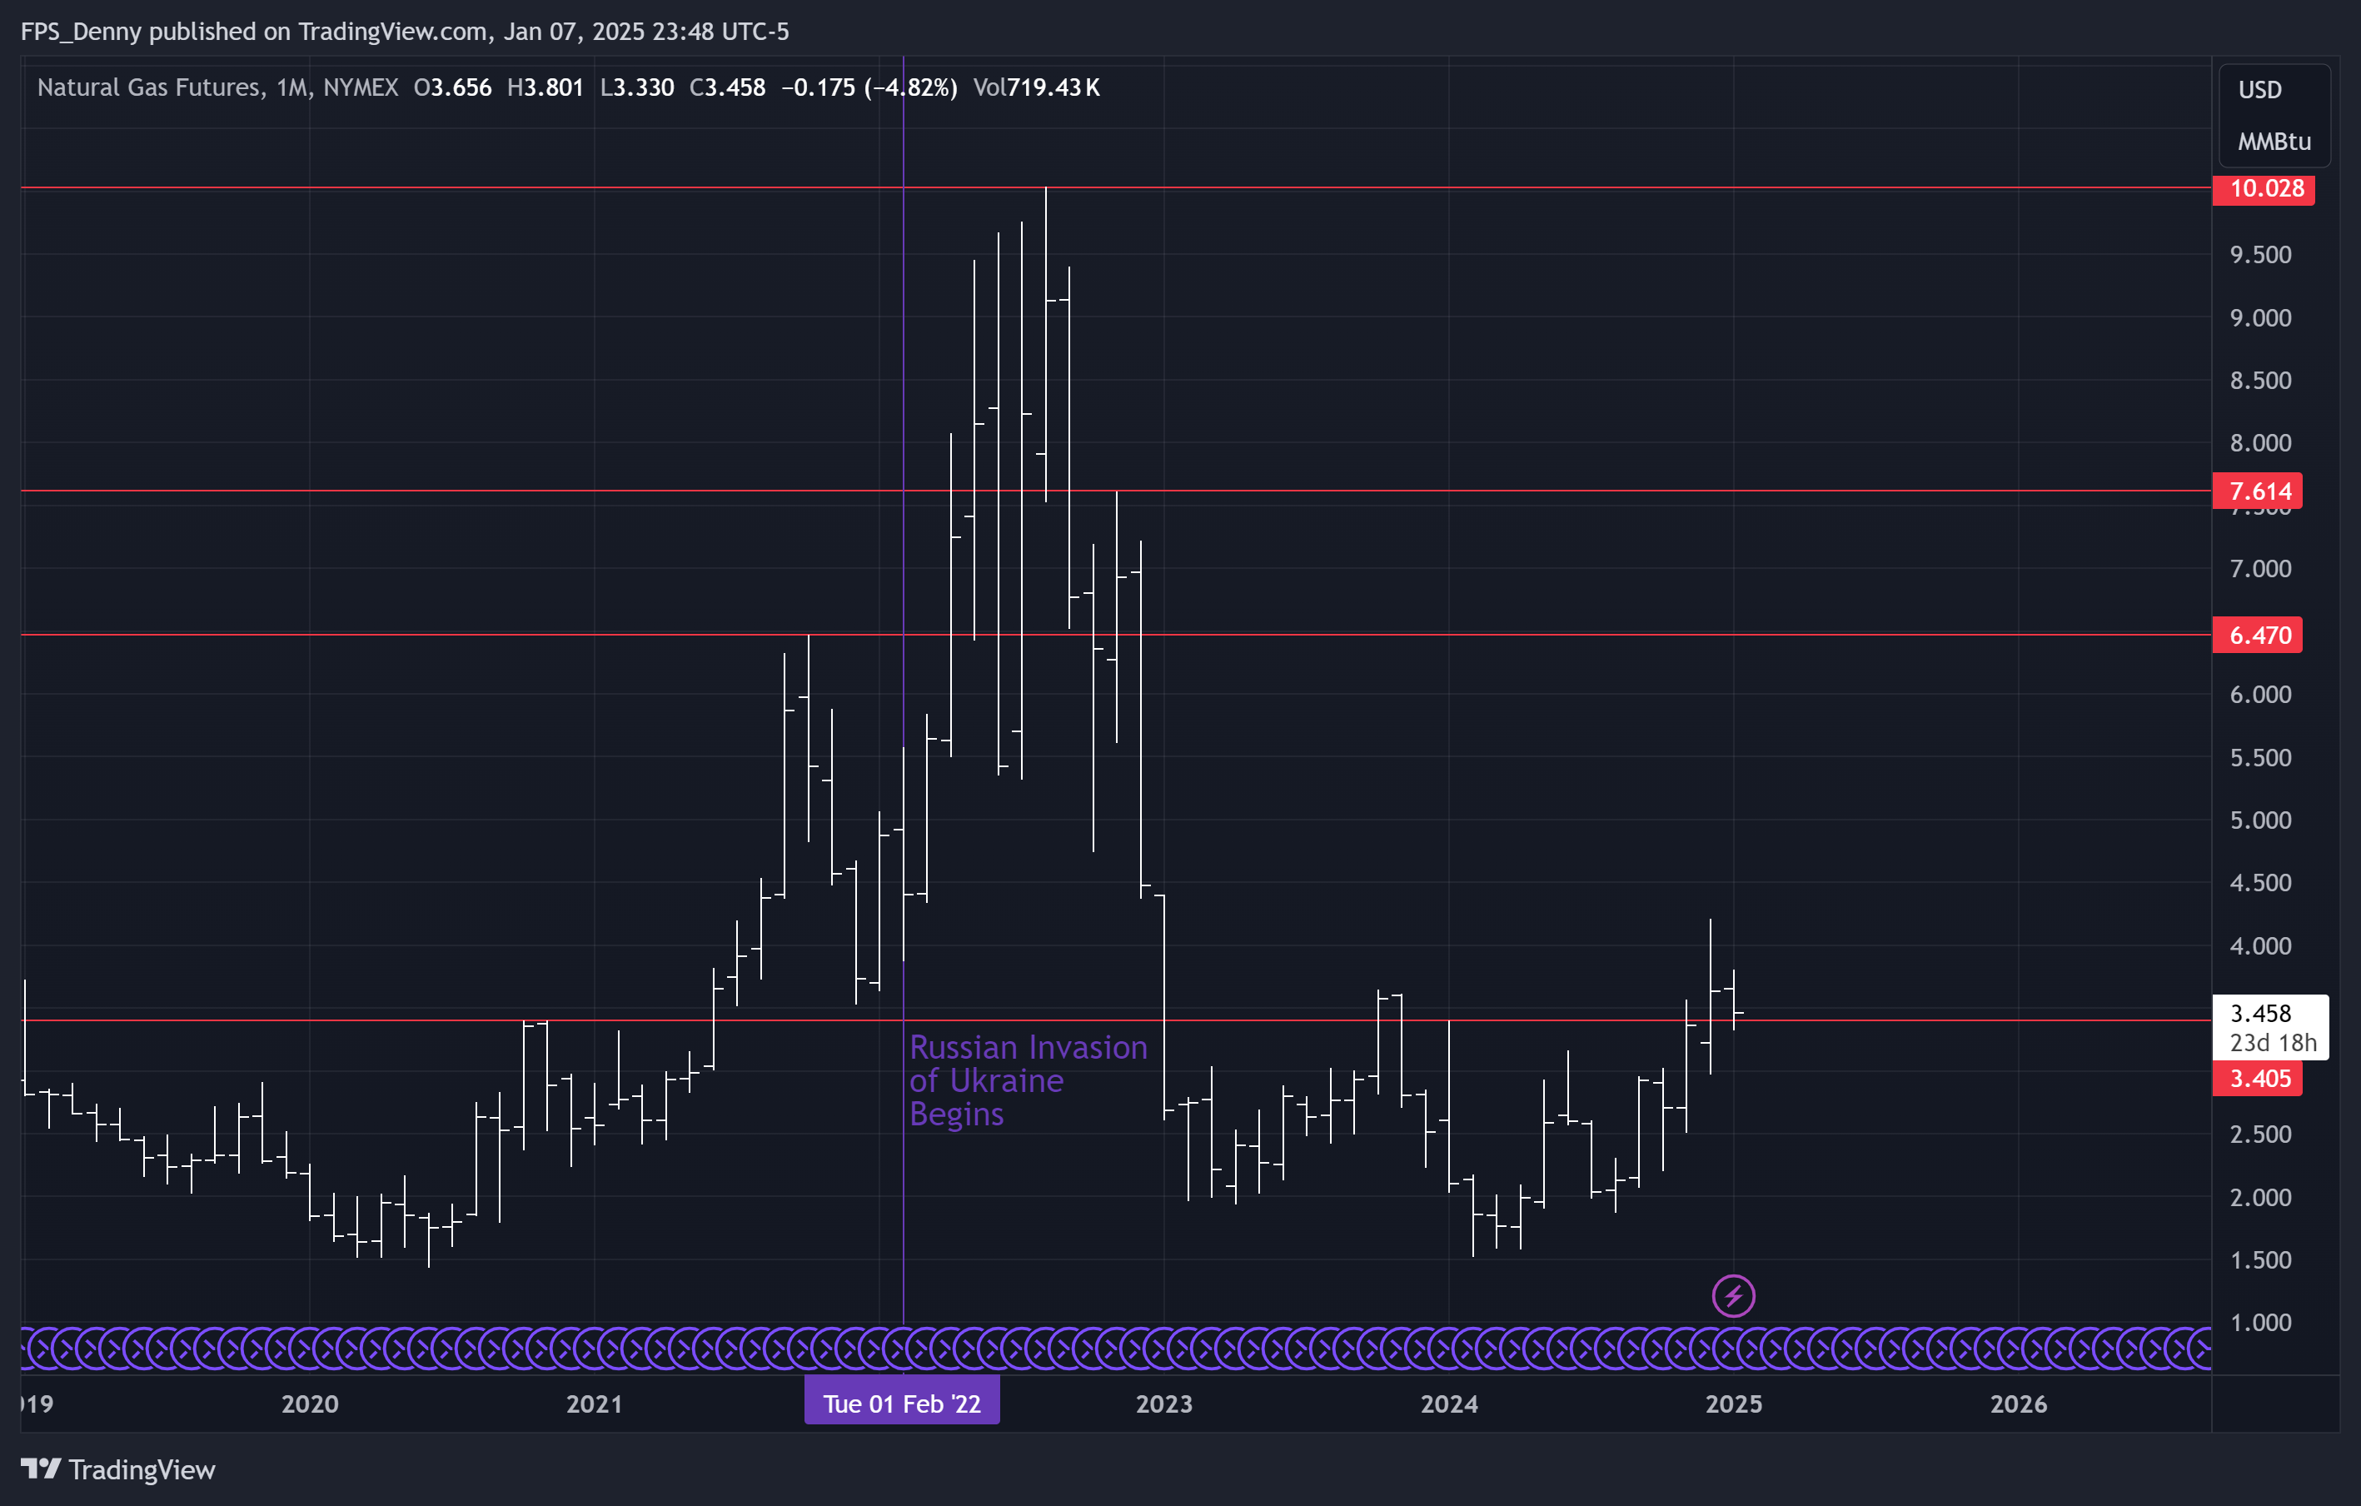Click the Vol 719.43K volume readout

(x=1036, y=87)
